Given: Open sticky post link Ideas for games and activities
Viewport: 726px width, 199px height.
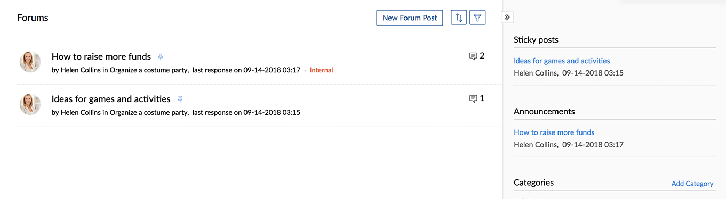Looking at the screenshot, I should pos(562,61).
